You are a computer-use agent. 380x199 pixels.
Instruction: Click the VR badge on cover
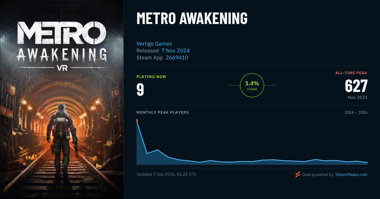point(62,67)
